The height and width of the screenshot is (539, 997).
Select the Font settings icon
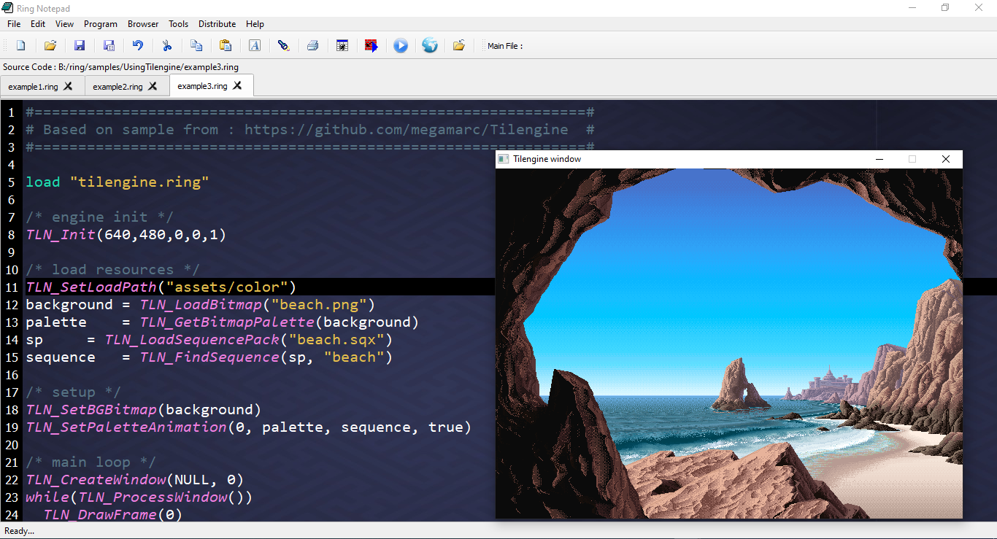[x=254, y=45]
